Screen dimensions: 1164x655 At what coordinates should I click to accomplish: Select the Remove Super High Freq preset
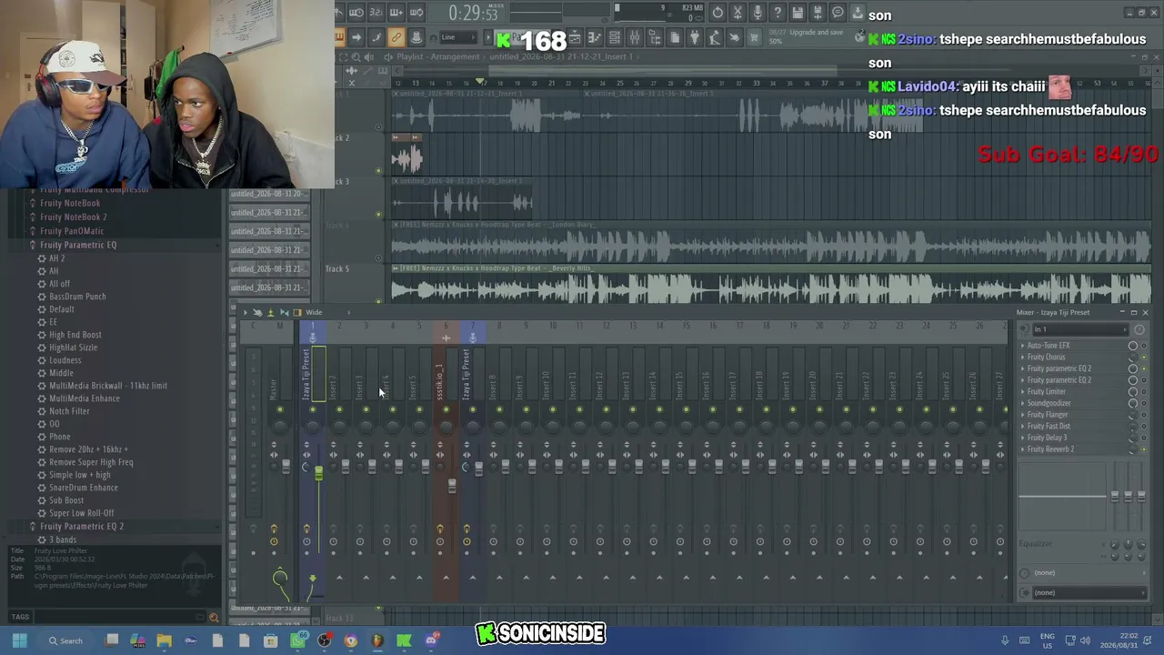[x=91, y=462]
